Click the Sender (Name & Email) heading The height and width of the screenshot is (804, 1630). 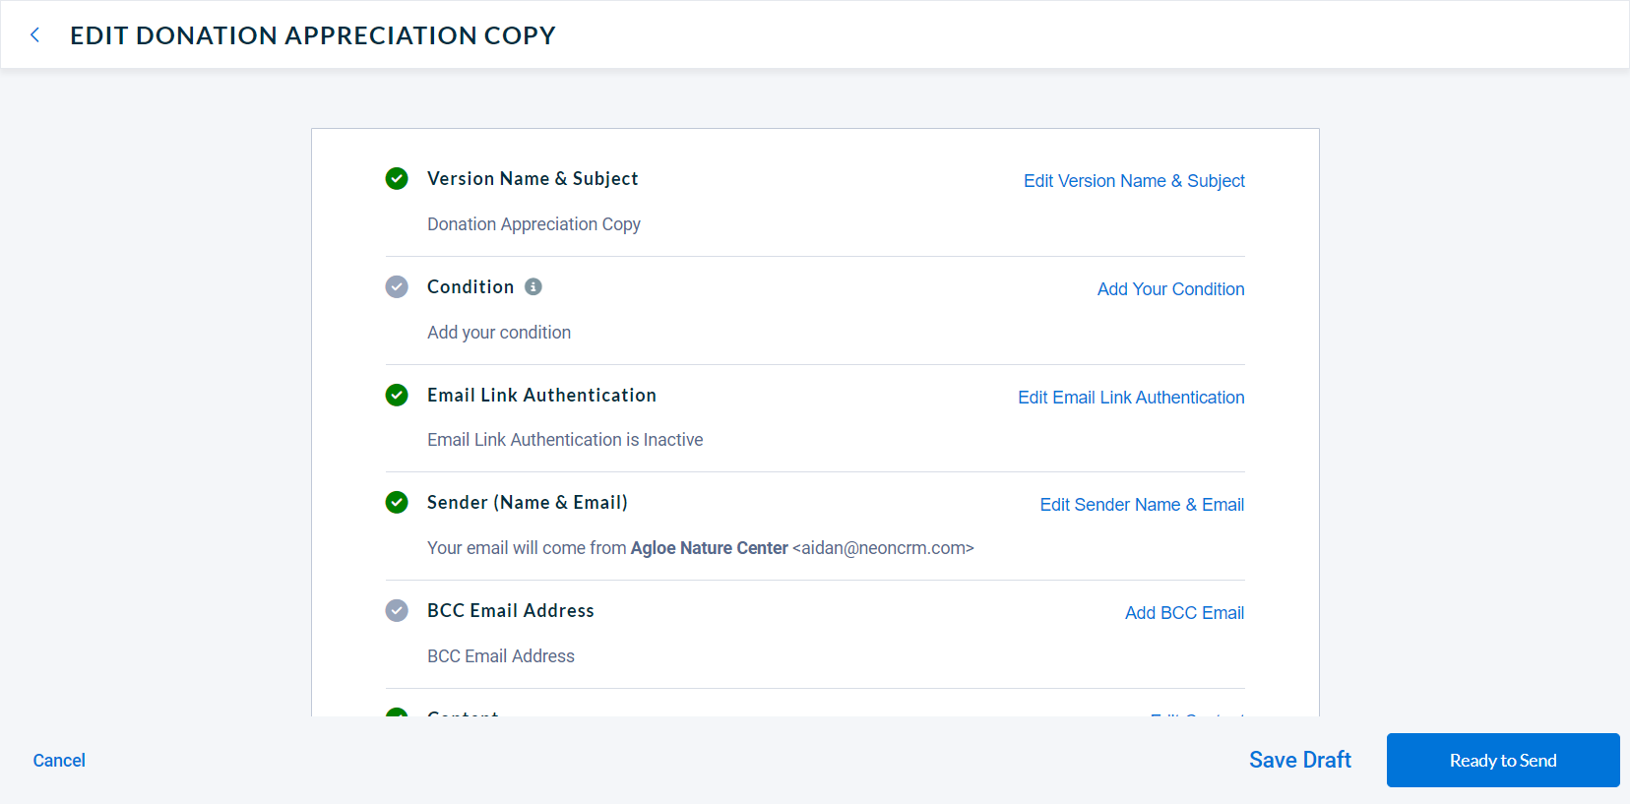[x=528, y=502]
